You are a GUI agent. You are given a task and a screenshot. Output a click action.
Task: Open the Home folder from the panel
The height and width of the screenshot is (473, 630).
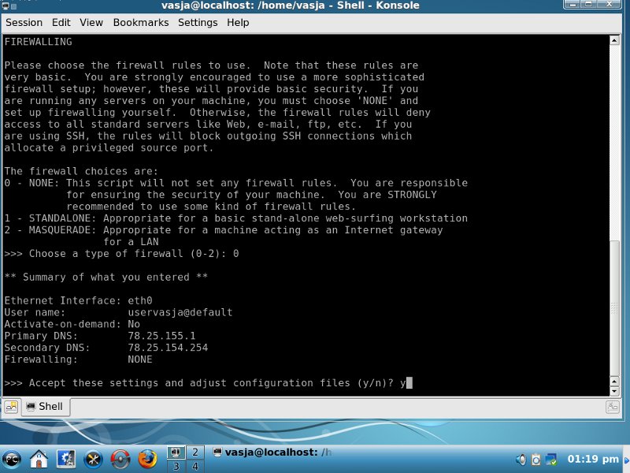39,458
